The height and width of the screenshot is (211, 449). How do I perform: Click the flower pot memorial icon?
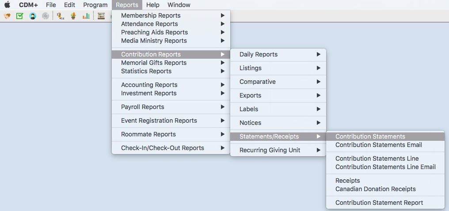point(73,16)
